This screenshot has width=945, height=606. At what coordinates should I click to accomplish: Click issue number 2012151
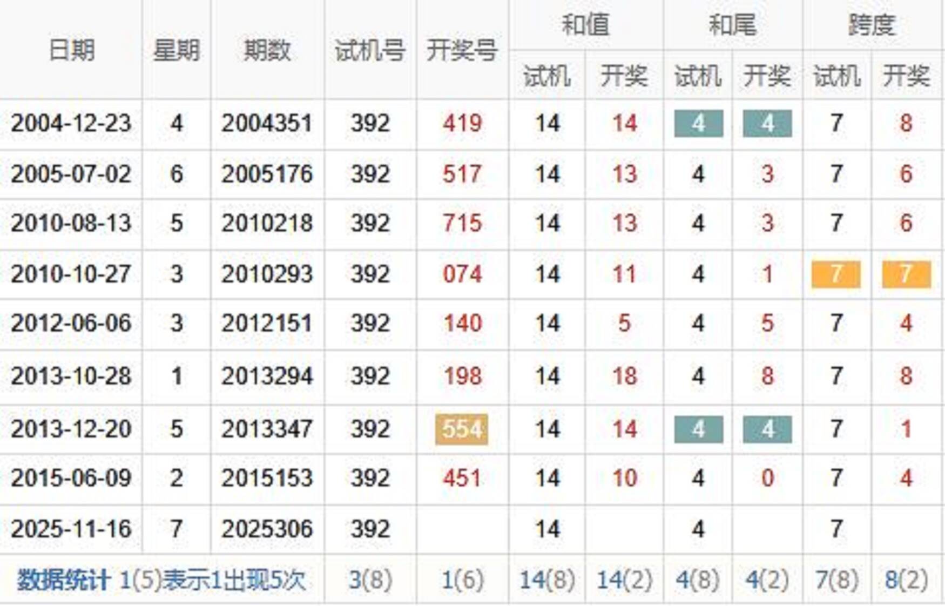point(267,324)
